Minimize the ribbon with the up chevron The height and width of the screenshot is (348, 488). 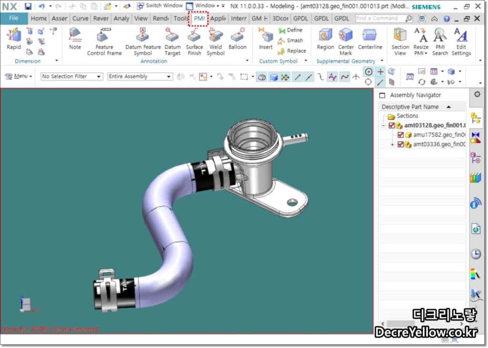tap(435, 19)
